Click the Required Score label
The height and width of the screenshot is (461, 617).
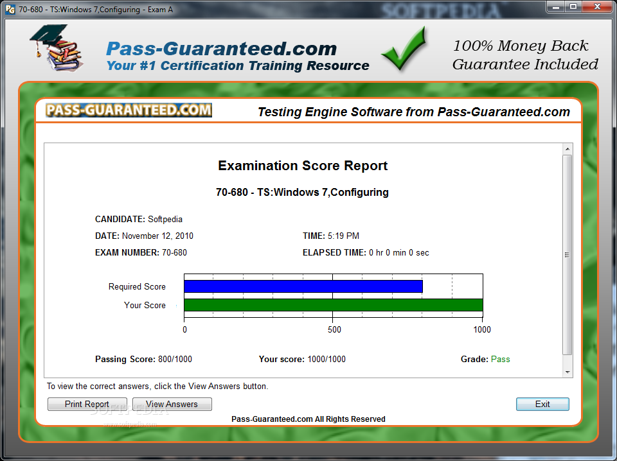point(137,286)
